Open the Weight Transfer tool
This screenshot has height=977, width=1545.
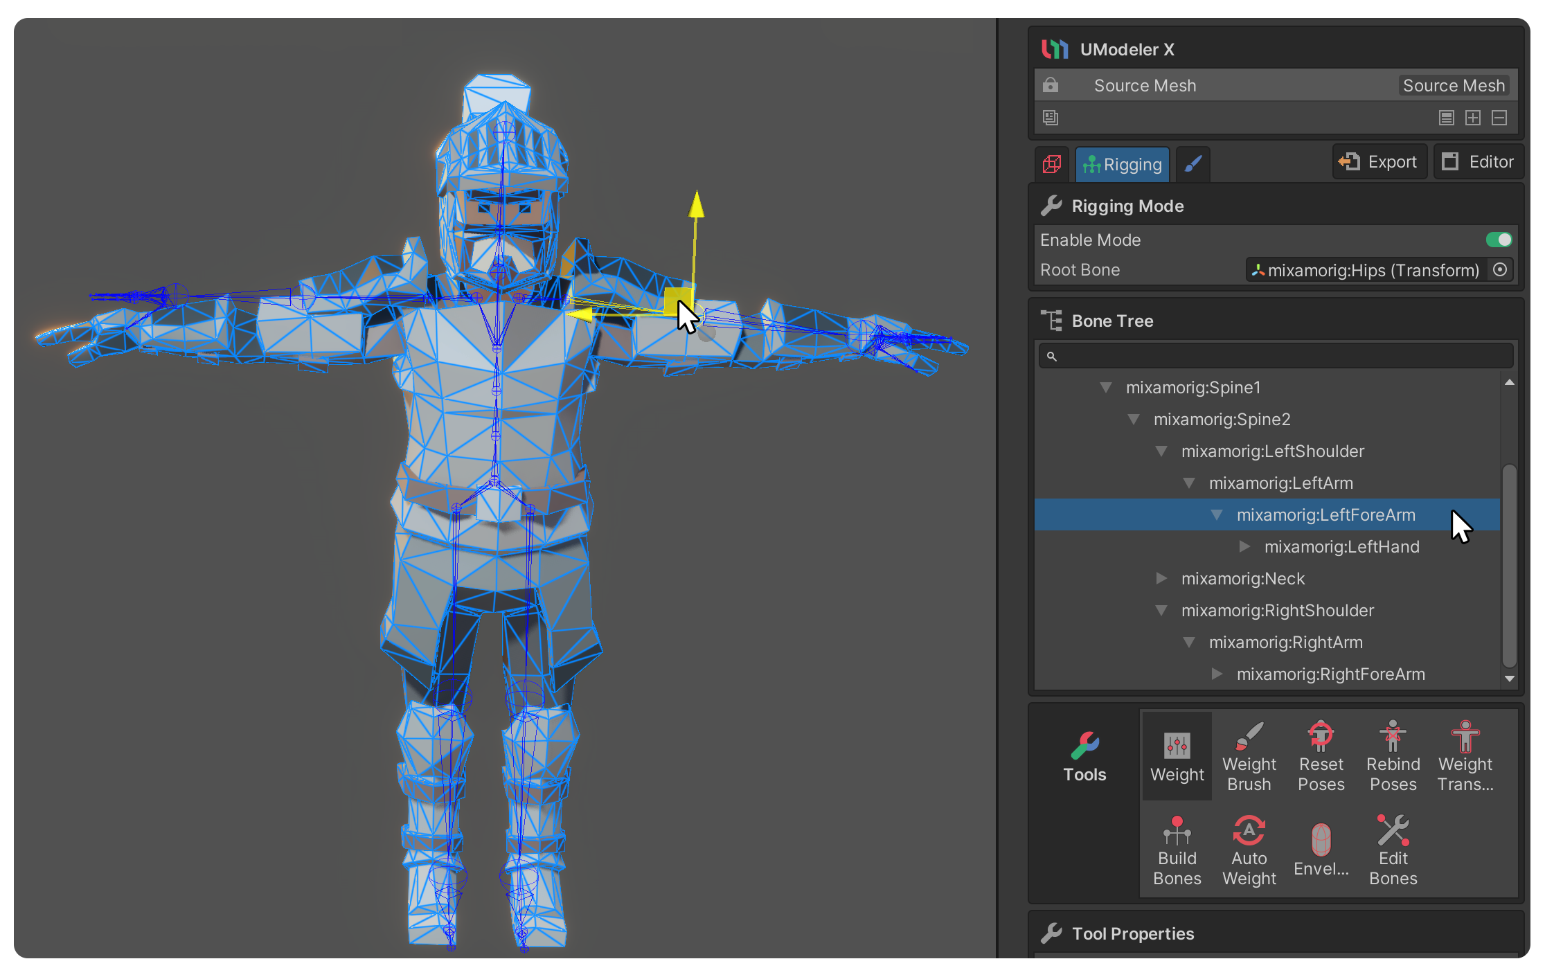pyautogui.click(x=1465, y=756)
